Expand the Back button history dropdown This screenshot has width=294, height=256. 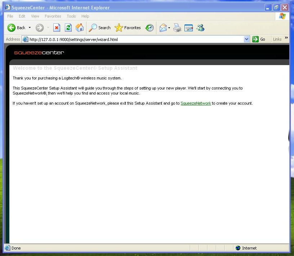point(30,28)
